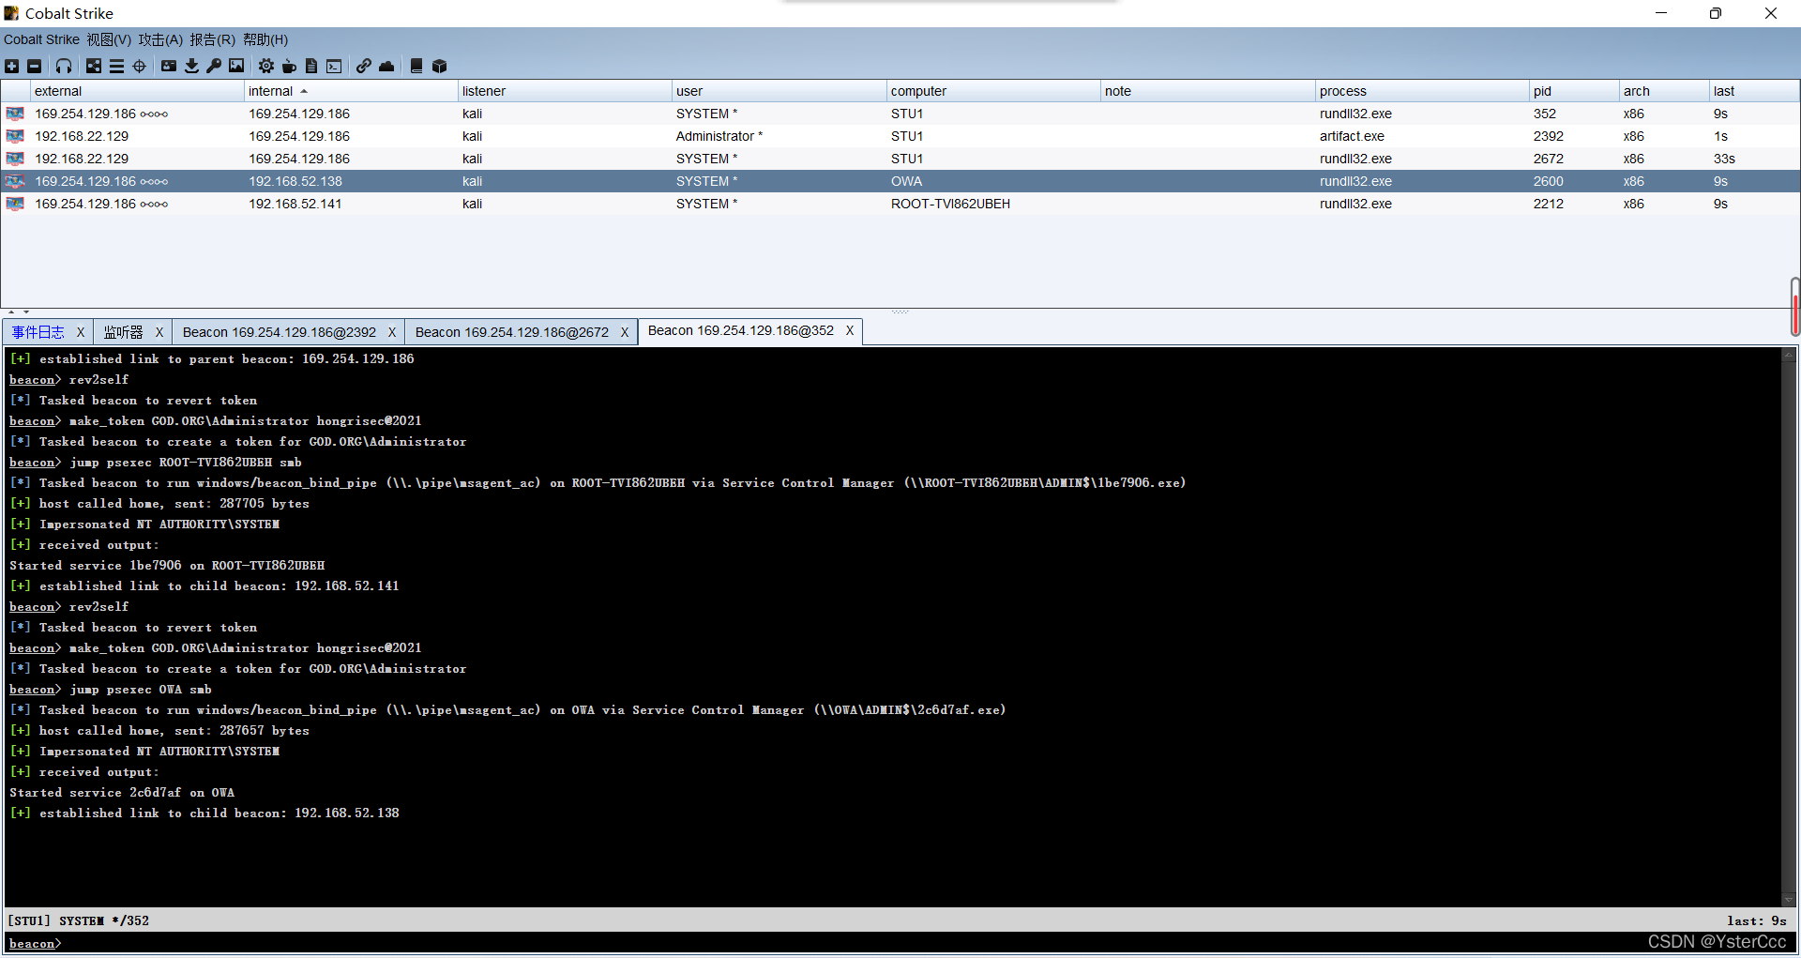Select the session row with pid 2672
1801x958 pixels.
(900, 159)
